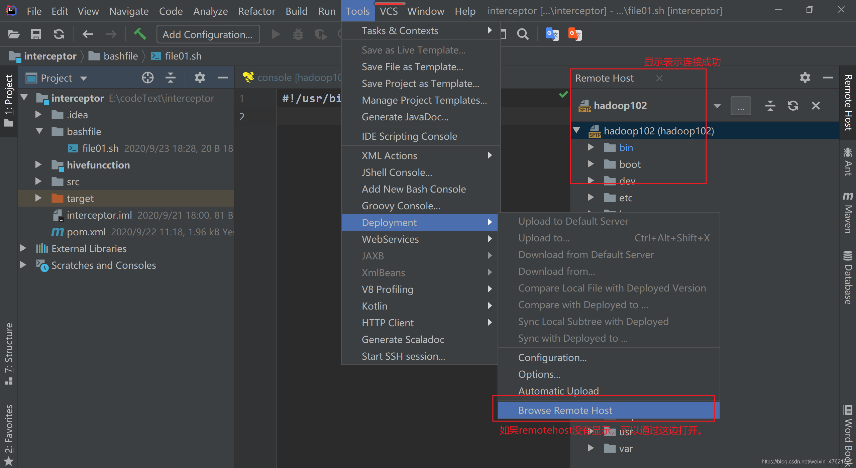The image size is (856, 468).
Task: Click Add Configuration... button
Action: [208, 34]
